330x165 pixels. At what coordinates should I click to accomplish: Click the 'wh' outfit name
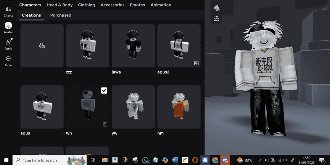point(69,133)
